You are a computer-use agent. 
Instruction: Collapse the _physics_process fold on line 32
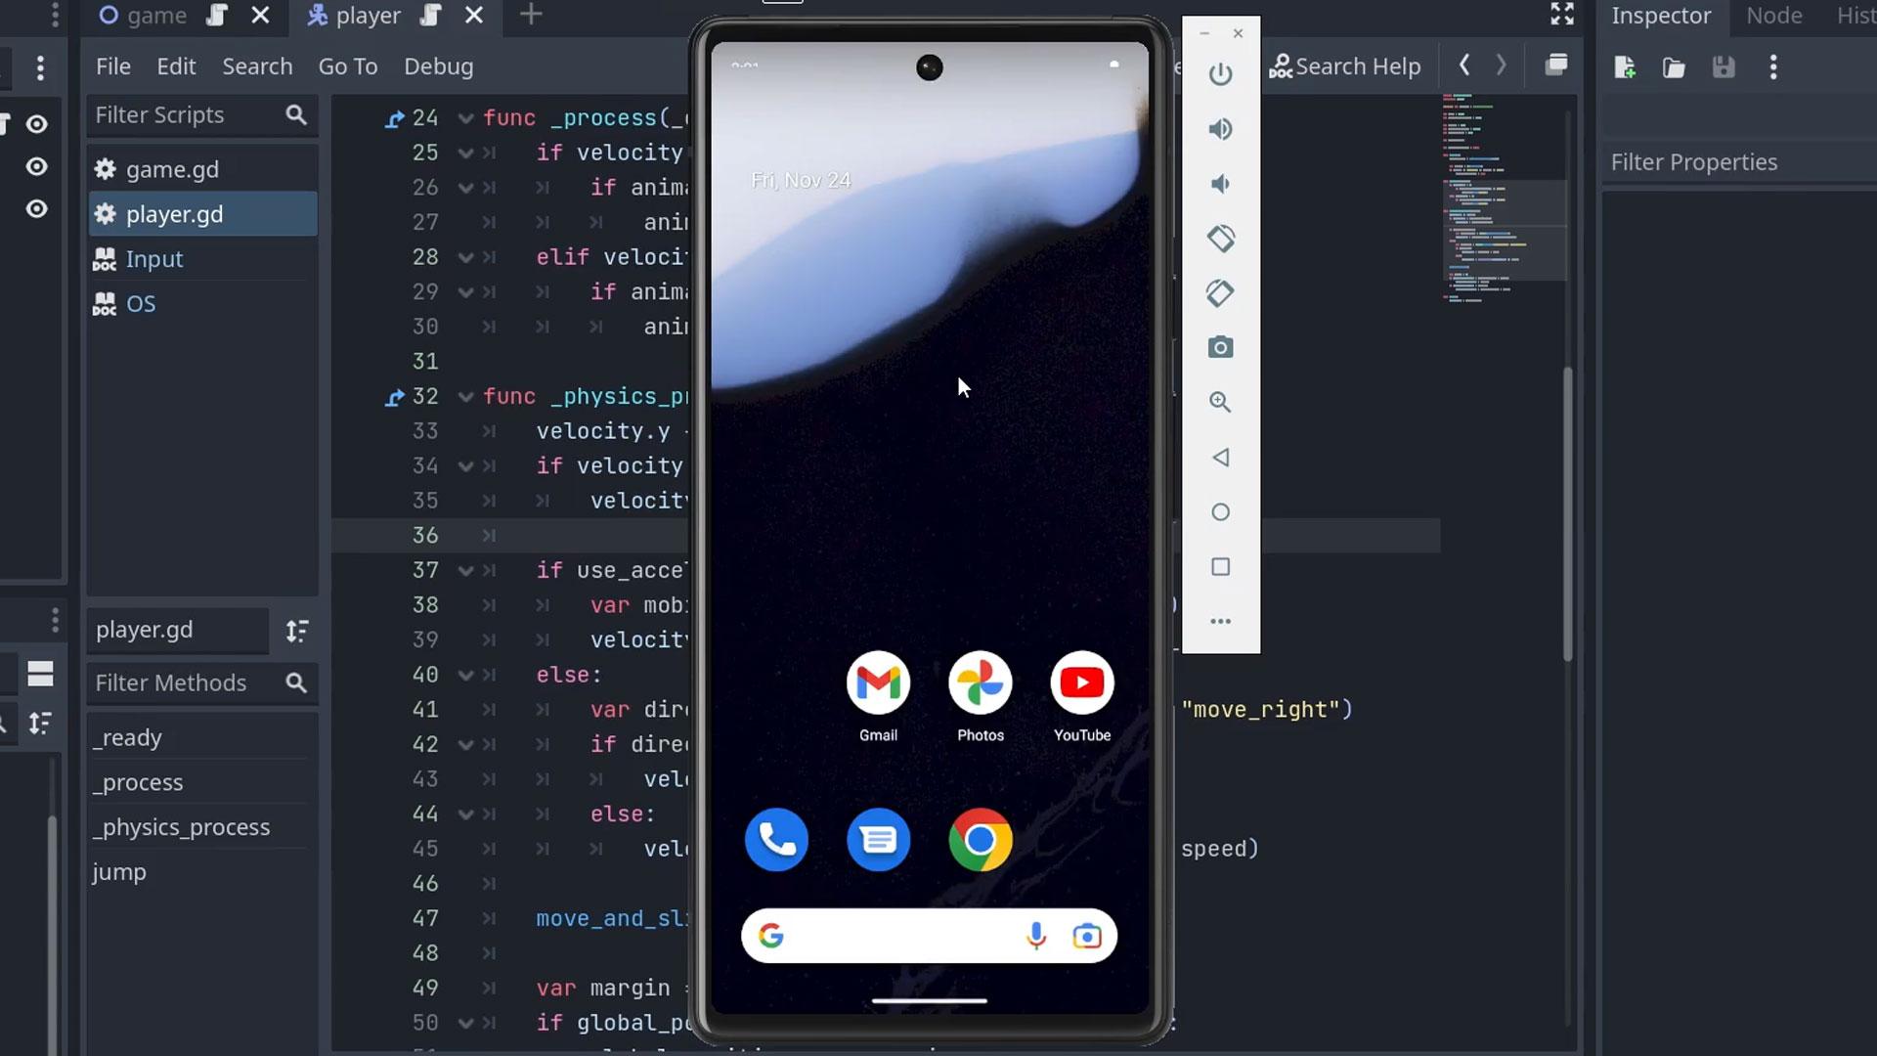pos(464,397)
